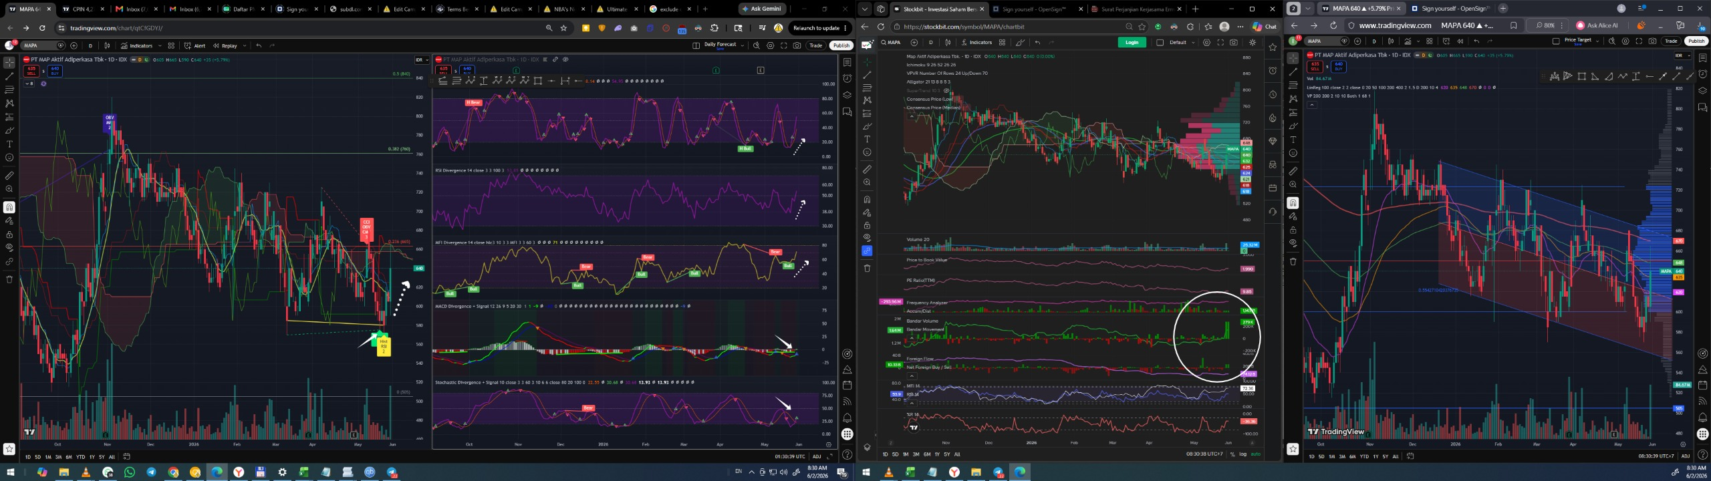Switch to the Terms Chrome tab
This screenshot has height=481, width=1711.
(457, 9)
